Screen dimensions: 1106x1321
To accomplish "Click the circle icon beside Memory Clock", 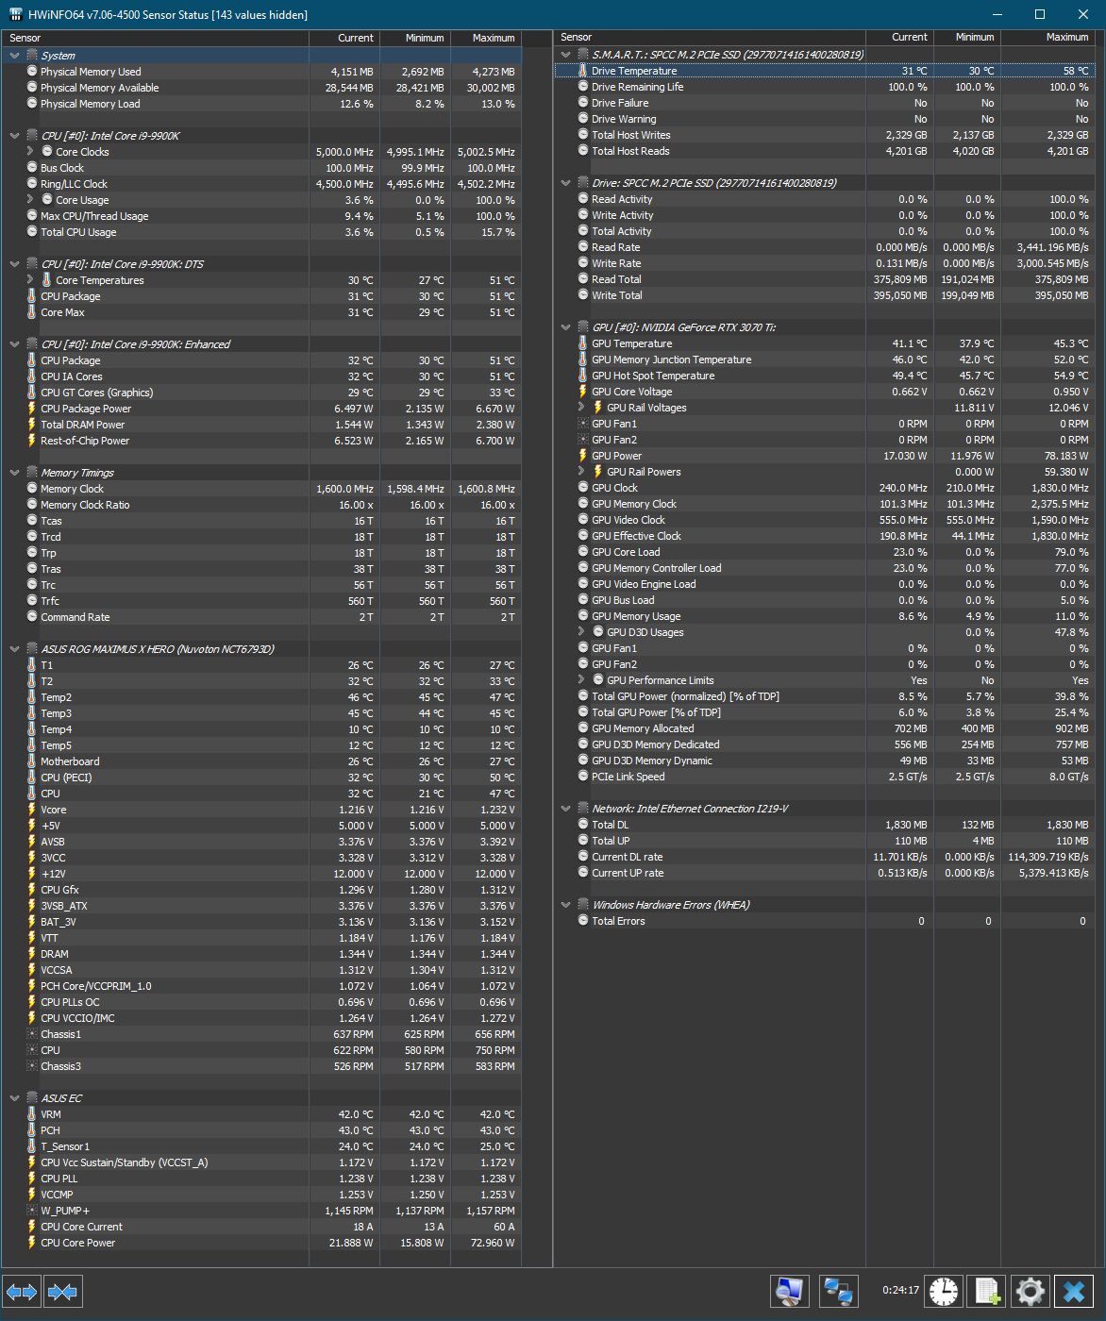I will click(32, 489).
